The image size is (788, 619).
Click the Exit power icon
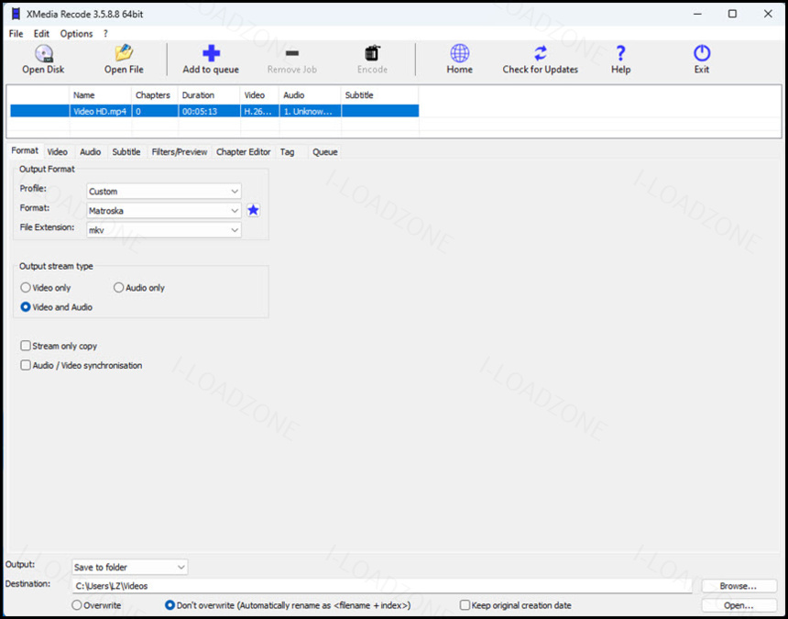[702, 53]
